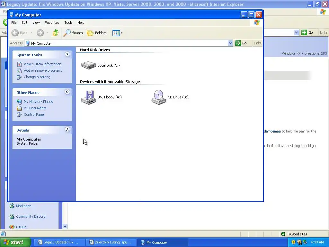Collapse the System Tasks panel
Image resolution: width=329 pixels, height=247 pixels.
pyautogui.click(x=67, y=54)
